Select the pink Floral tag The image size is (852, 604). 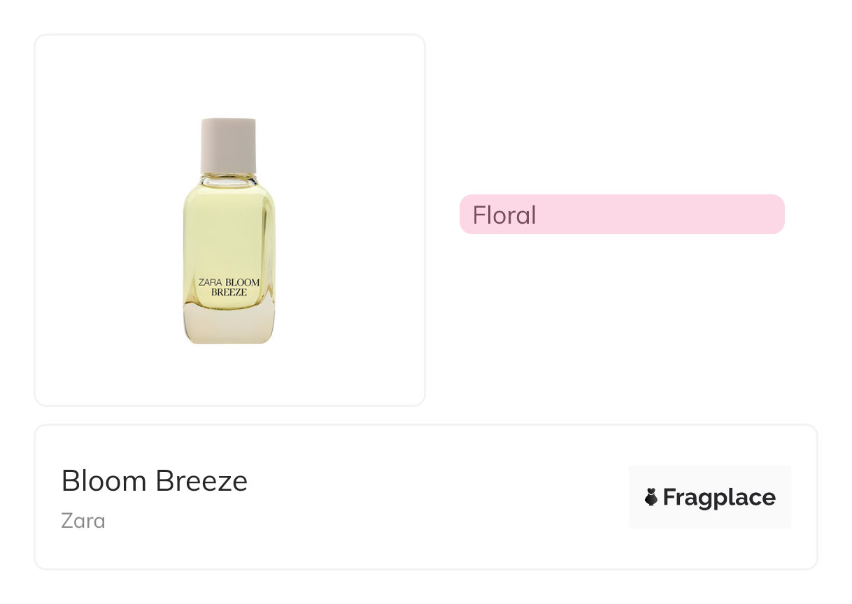(621, 214)
